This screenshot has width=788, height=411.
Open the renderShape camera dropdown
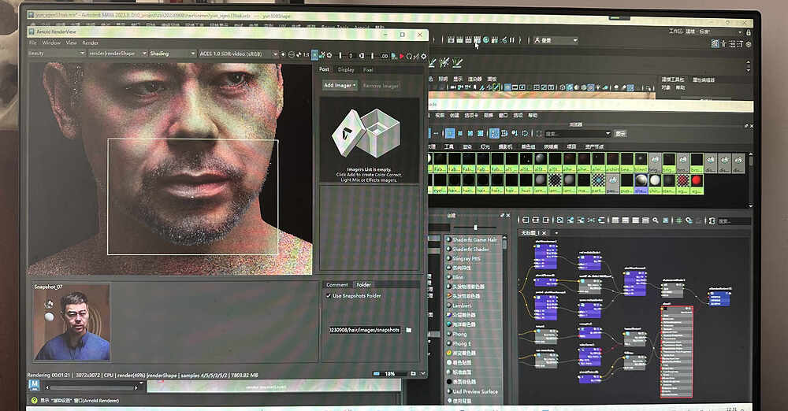(x=117, y=54)
